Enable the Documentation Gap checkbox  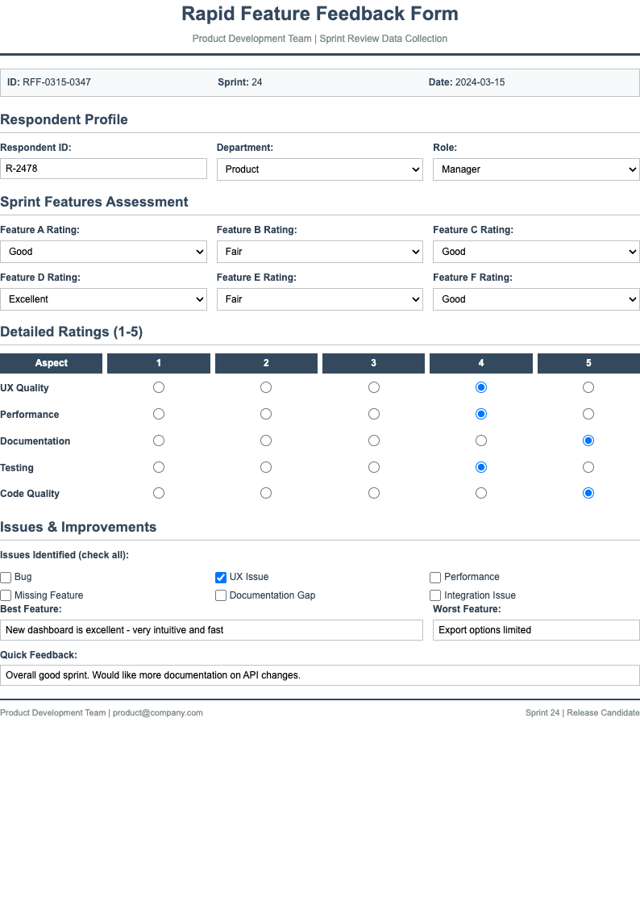(x=220, y=595)
